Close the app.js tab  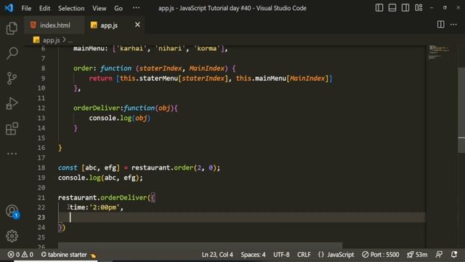(137, 25)
